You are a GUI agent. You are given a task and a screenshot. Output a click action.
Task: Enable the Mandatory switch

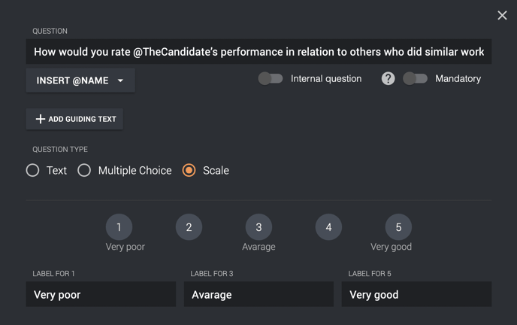click(415, 78)
